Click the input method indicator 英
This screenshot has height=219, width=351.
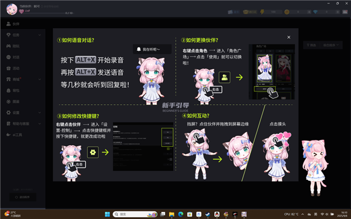[315, 214]
